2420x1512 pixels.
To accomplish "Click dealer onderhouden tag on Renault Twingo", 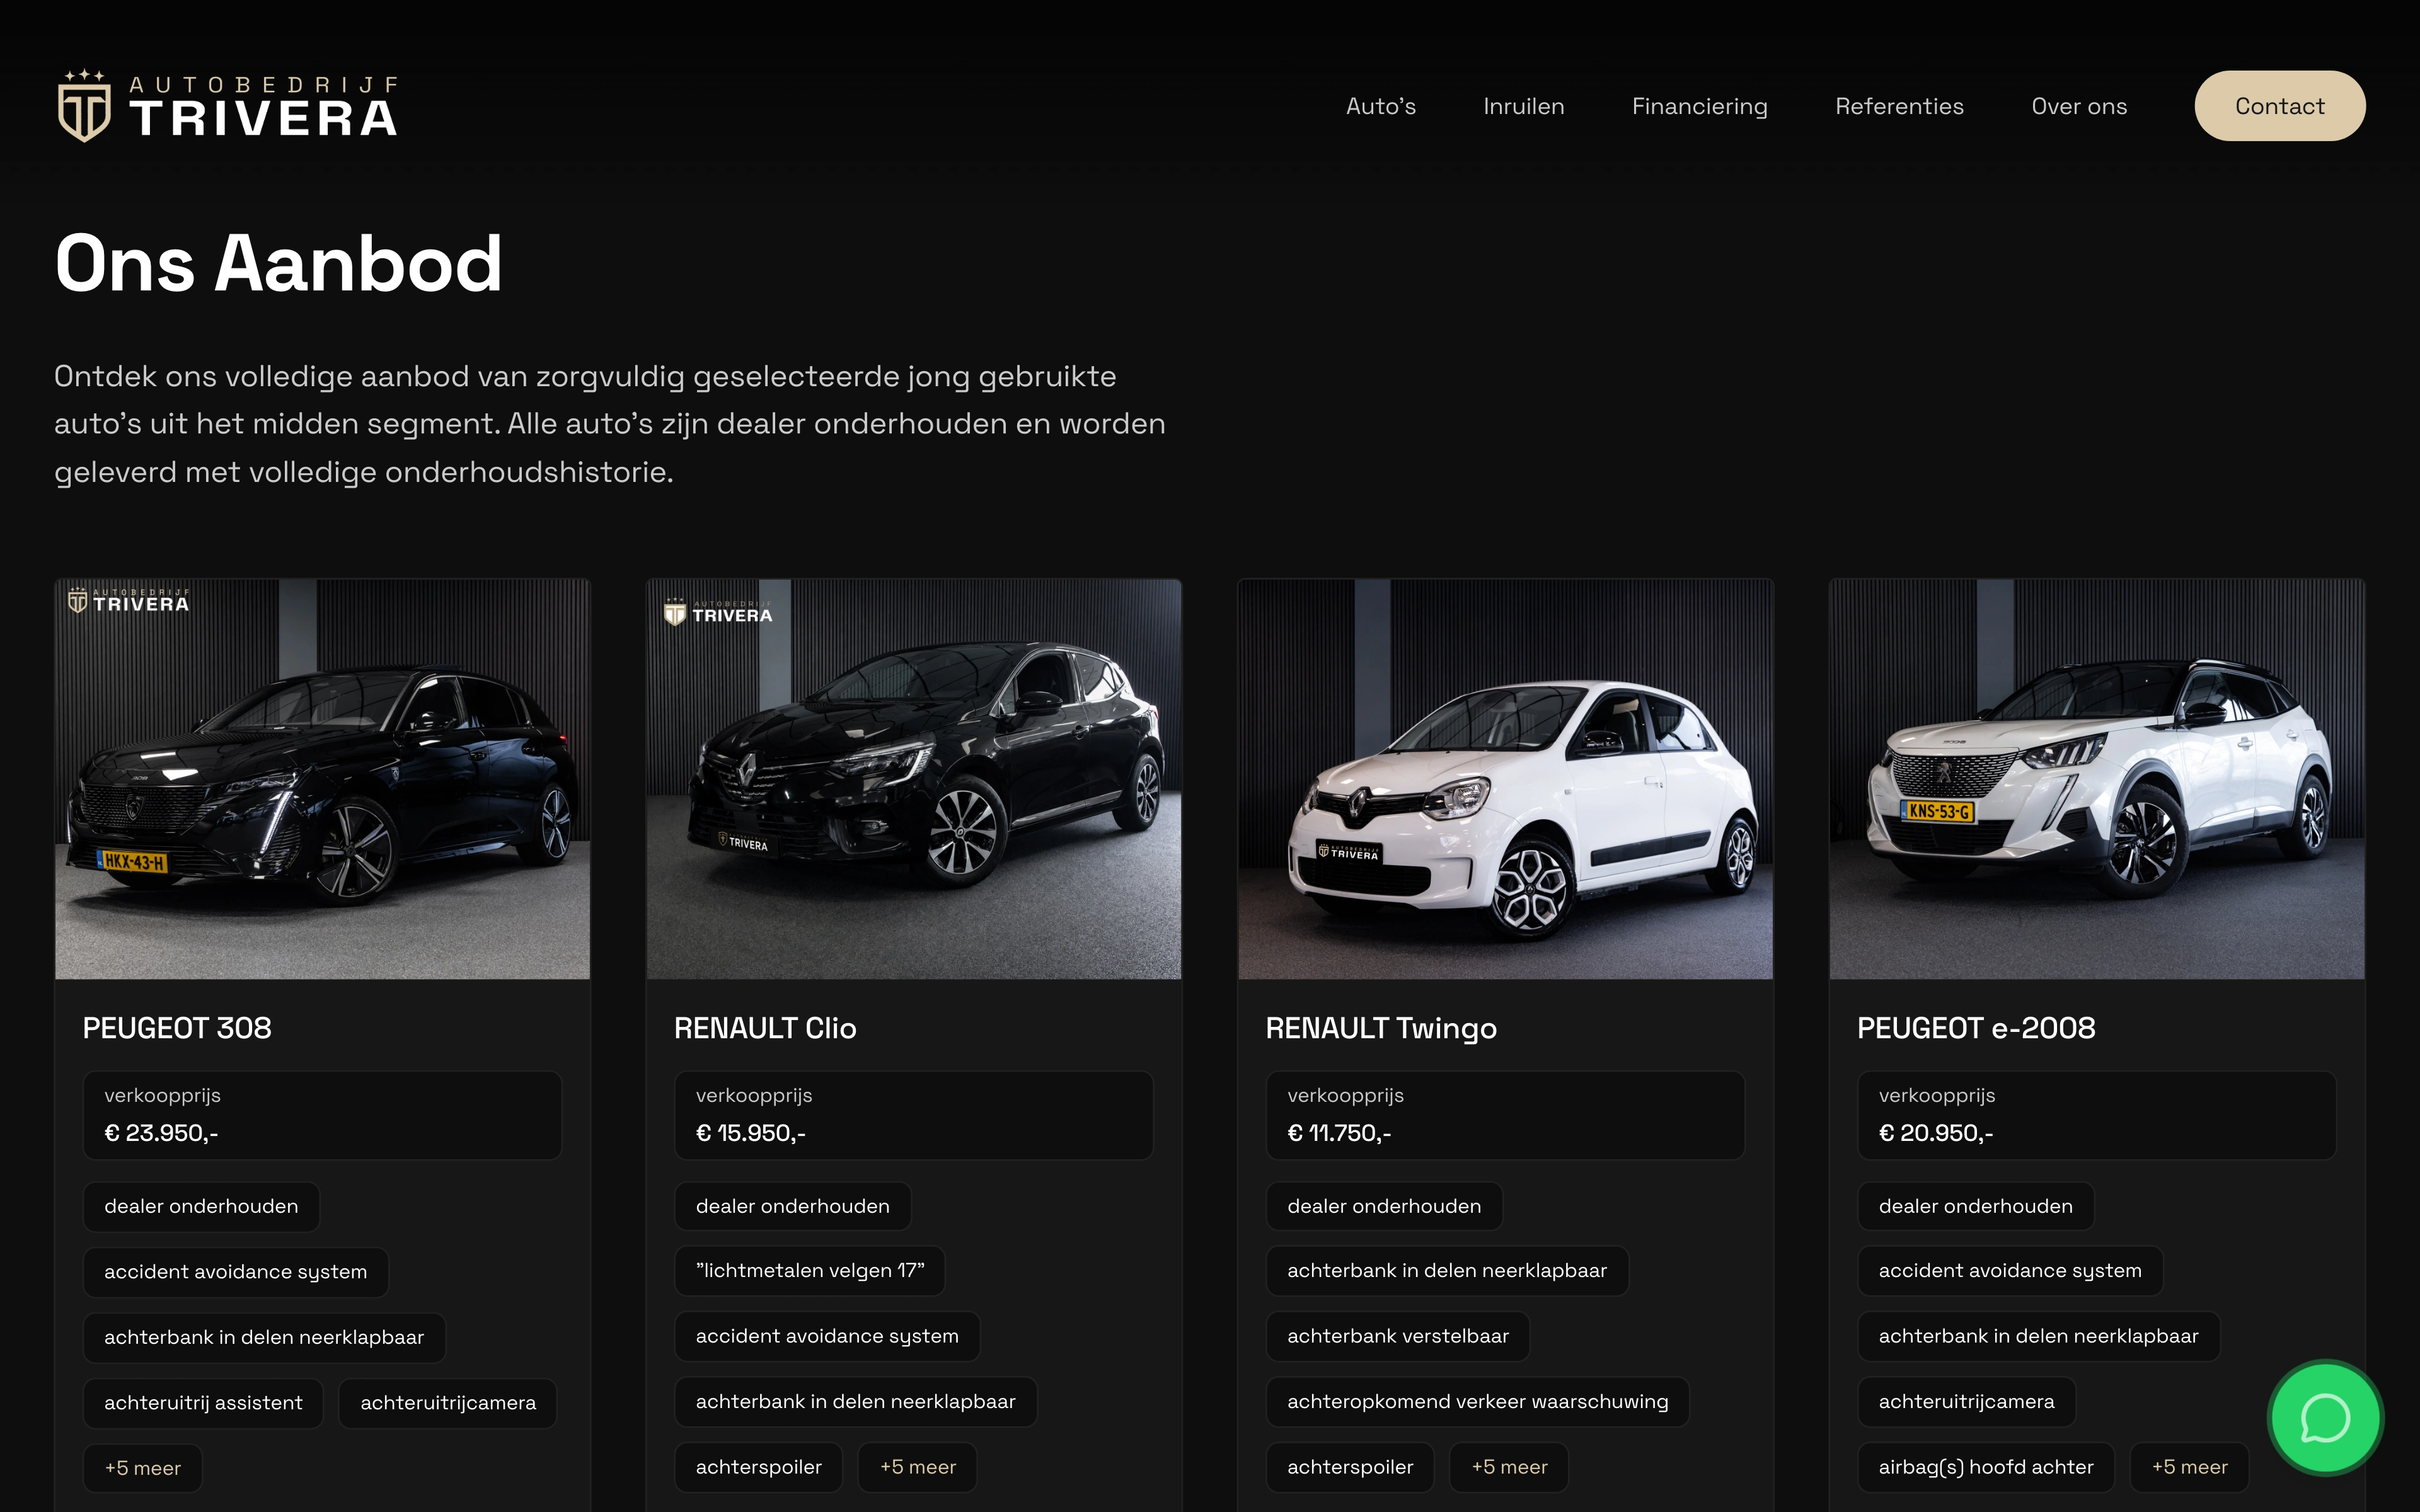I will (x=1384, y=1207).
